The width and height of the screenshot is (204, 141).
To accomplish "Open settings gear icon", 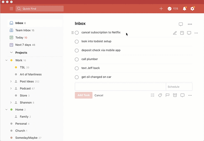I will coord(192,9).
